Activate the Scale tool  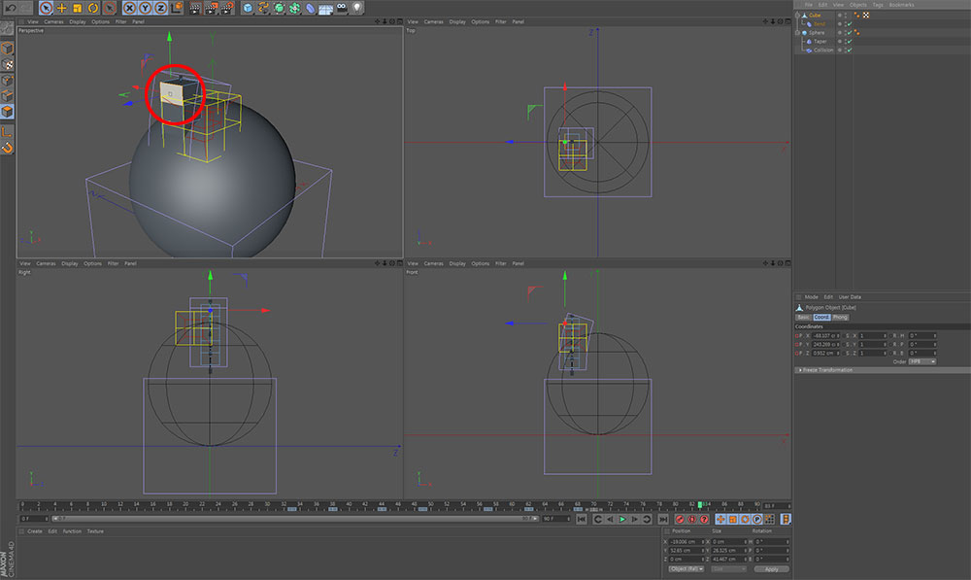78,8
